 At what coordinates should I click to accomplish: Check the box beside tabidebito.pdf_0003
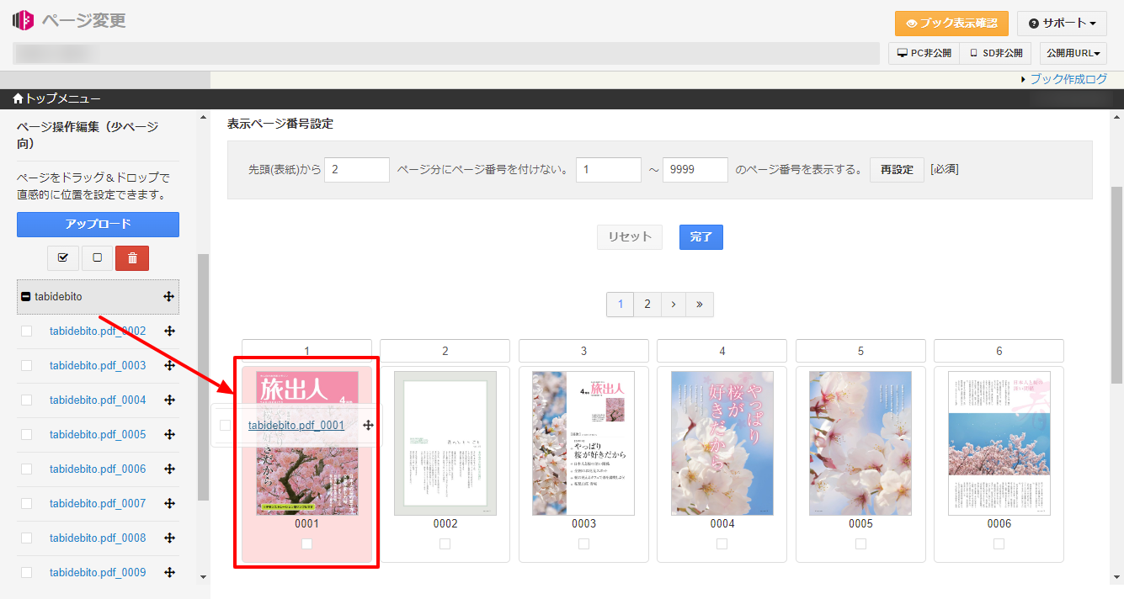(27, 366)
